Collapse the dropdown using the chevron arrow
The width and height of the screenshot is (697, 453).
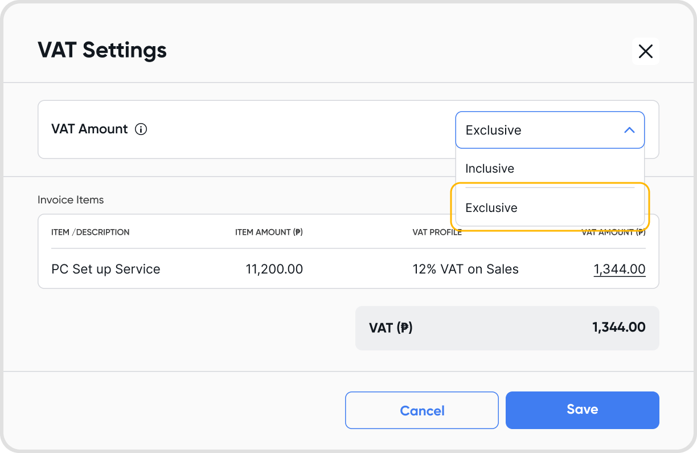[629, 130]
